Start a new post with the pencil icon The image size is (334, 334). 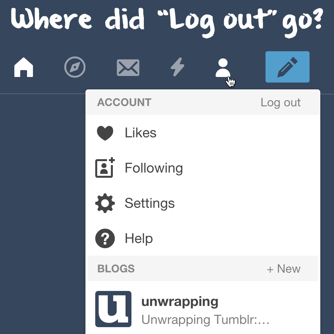(x=287, y=67)
